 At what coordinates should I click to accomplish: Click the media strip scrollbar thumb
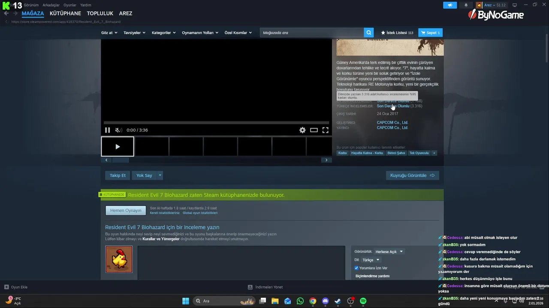tap(120, 160)
